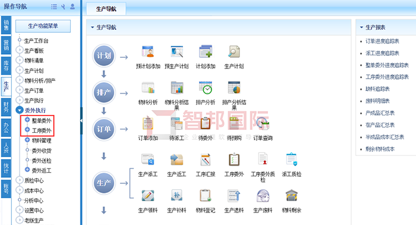Open the 物料分析结果 icon
416x225 pixels.
pos(177,87)
